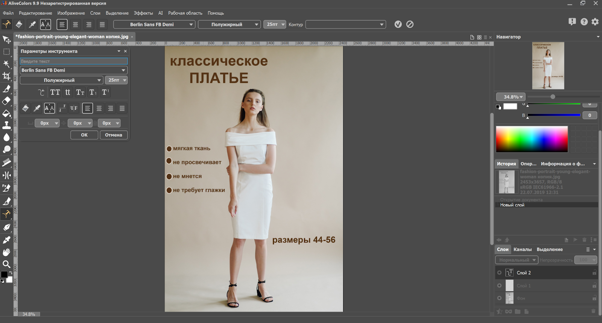Apply text with the checkmark icon
Image resolution: width=602 pixels, height=323 pixels.
398,24
